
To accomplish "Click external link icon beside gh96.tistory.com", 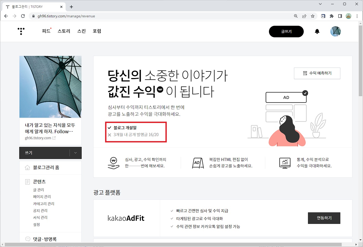I will coord(54,138).
